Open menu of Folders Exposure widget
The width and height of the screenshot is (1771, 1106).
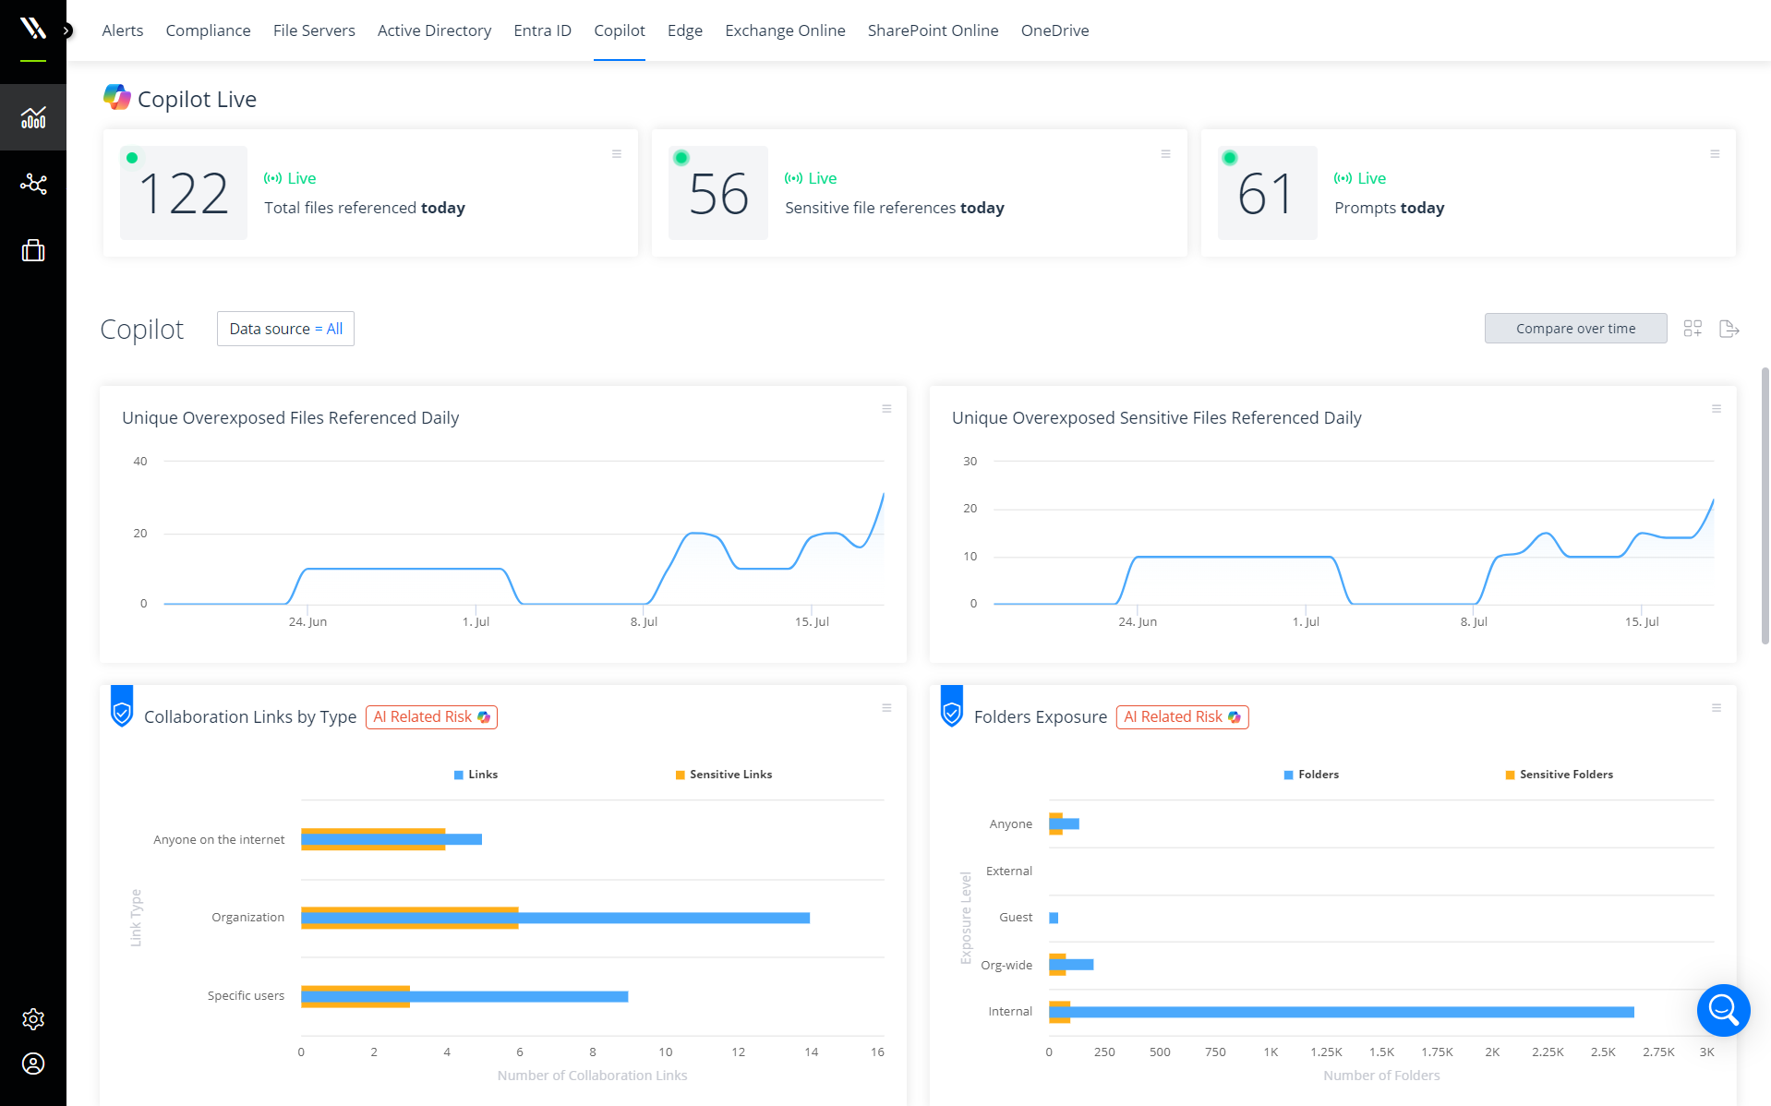pos(1717,708)
